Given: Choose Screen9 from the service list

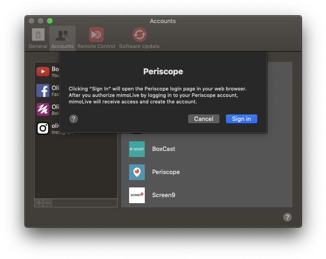Looking at the screenshot, I should tap(164, 195).
